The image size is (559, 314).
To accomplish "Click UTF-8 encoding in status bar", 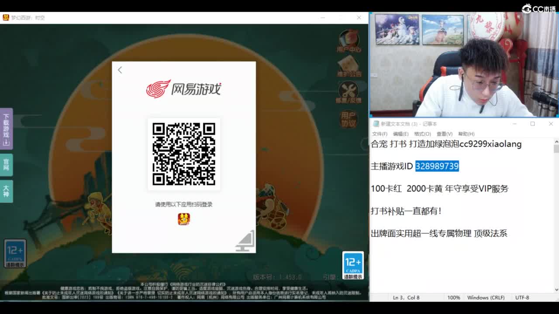I will tap(522, 297).
